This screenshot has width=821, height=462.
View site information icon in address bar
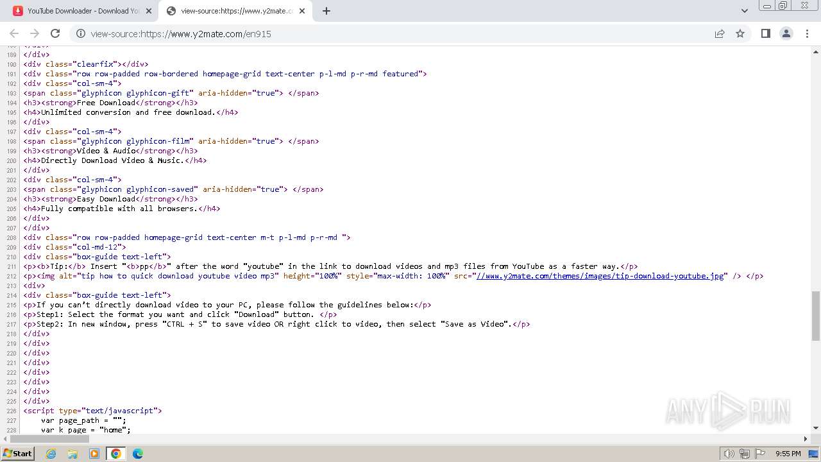click(81, 33)
